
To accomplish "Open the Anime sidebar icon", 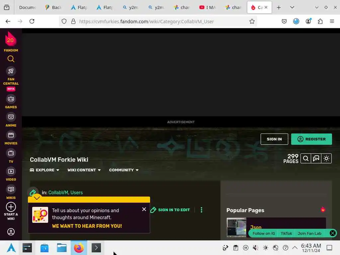I will click(x=11, y=117).
